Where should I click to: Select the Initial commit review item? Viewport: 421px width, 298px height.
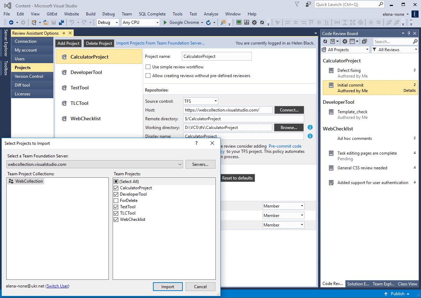pos(370,88)
